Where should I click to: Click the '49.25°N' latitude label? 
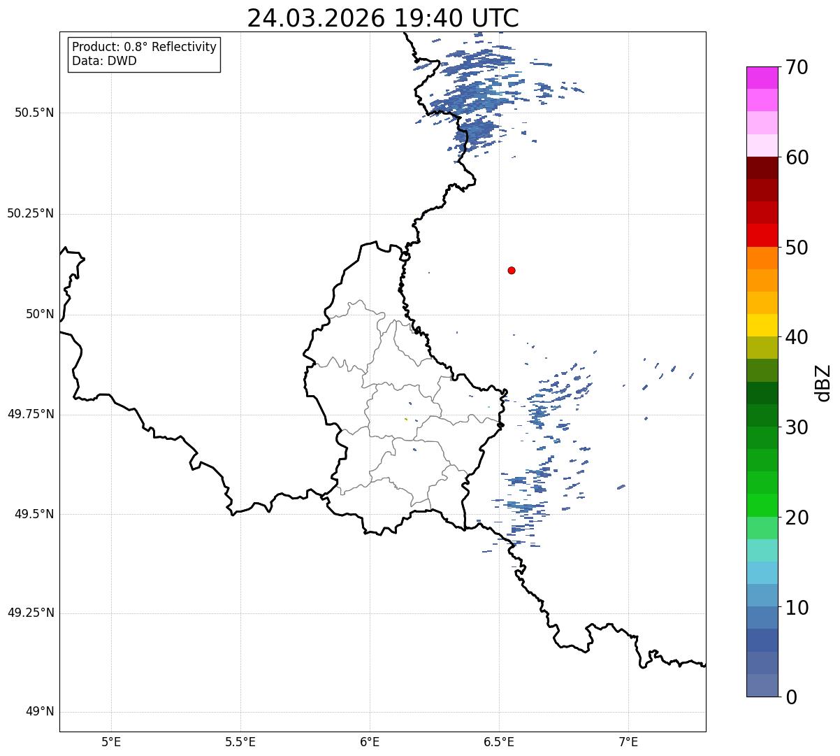30,613
